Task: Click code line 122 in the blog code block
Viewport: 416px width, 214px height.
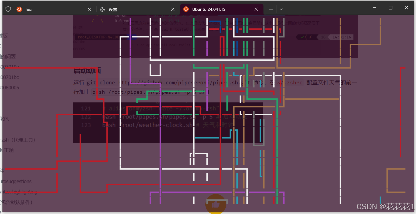Action: pyautogui.click(x=165, y=117)
